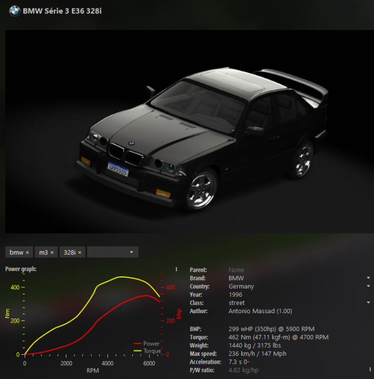374x379 pixels.
Task: Click the Max speed field label
Action: (203, 354)
